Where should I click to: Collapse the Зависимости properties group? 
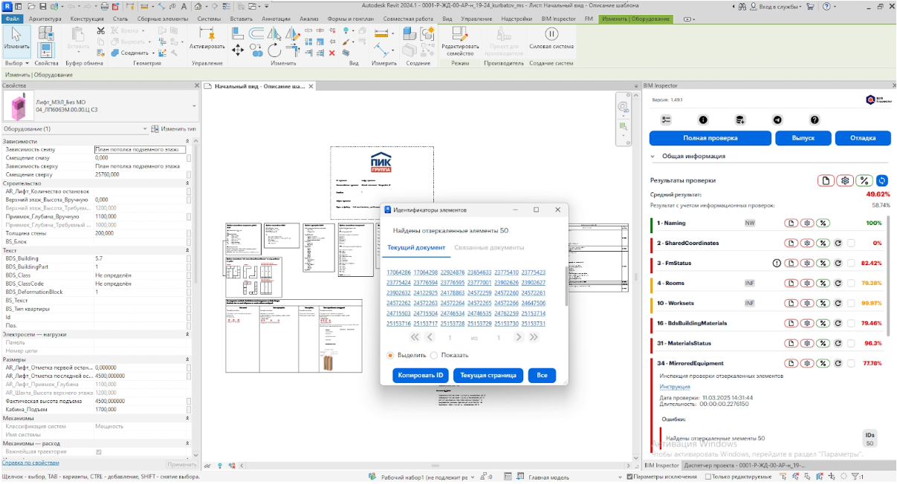187,141
